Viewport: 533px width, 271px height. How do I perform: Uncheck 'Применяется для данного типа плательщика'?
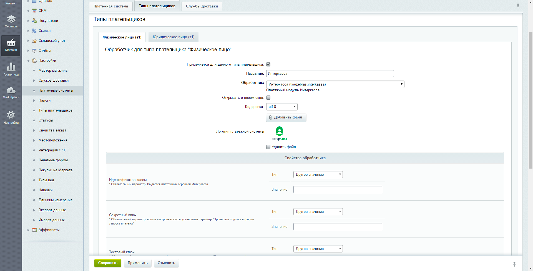(268, 64)
